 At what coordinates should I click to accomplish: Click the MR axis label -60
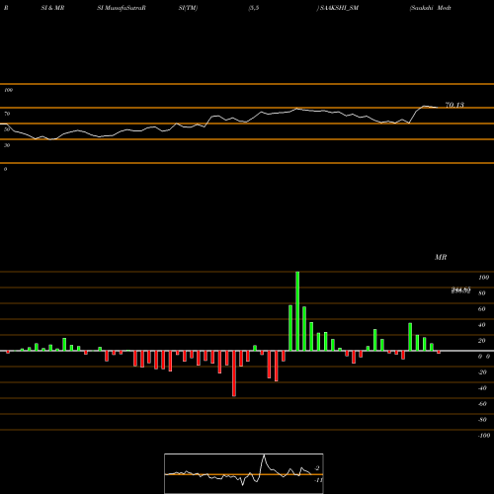click(482, 404)
